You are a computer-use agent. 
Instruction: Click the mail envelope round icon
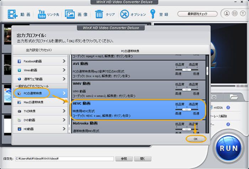[234, 13]
